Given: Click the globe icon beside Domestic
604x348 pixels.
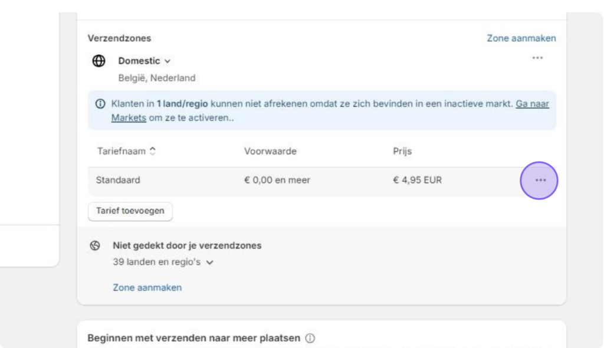Looking at the screenshot, I should (x=99, y=61).
